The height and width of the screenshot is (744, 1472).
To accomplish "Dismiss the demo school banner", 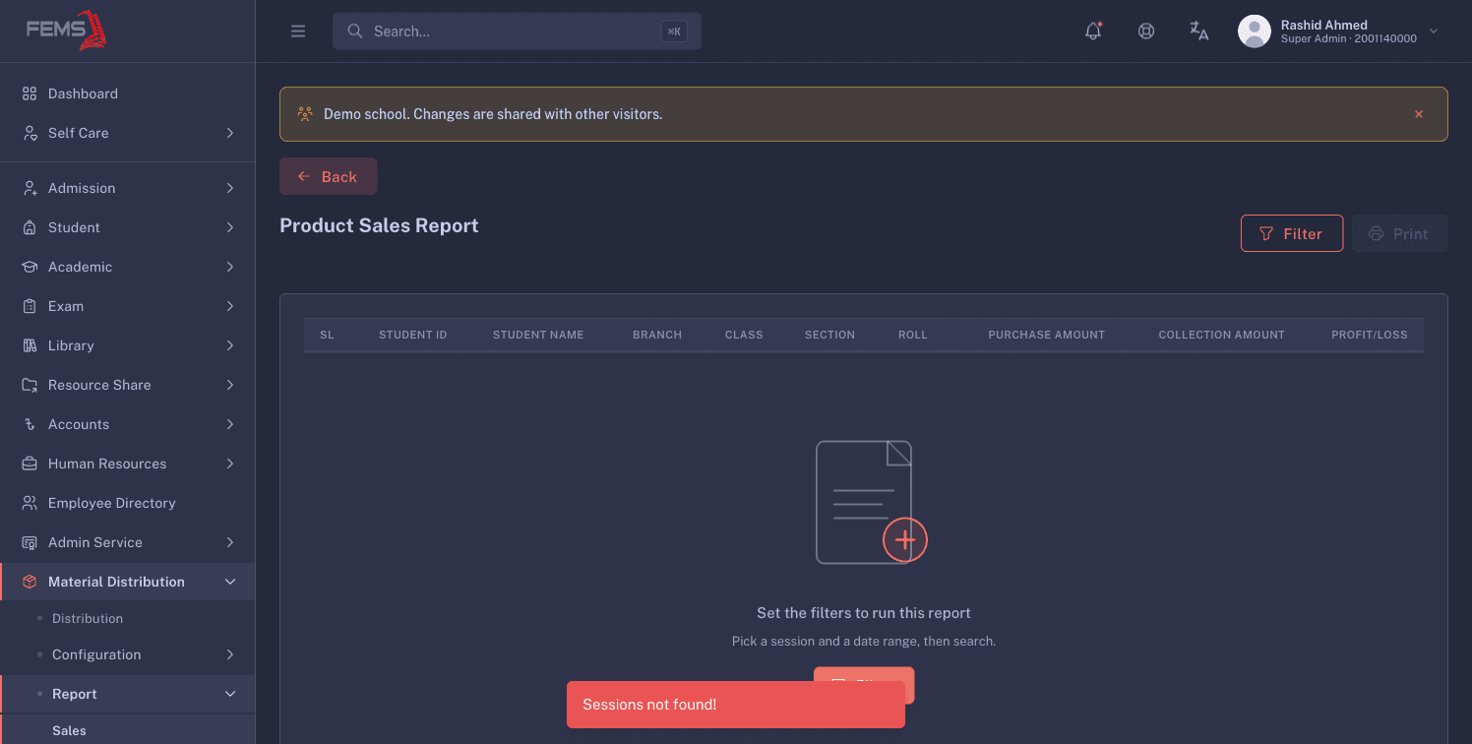I will click(1419, 114).
